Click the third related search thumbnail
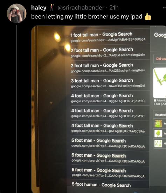The width and height of the screenshot is (166, 193). coord(158,143)
